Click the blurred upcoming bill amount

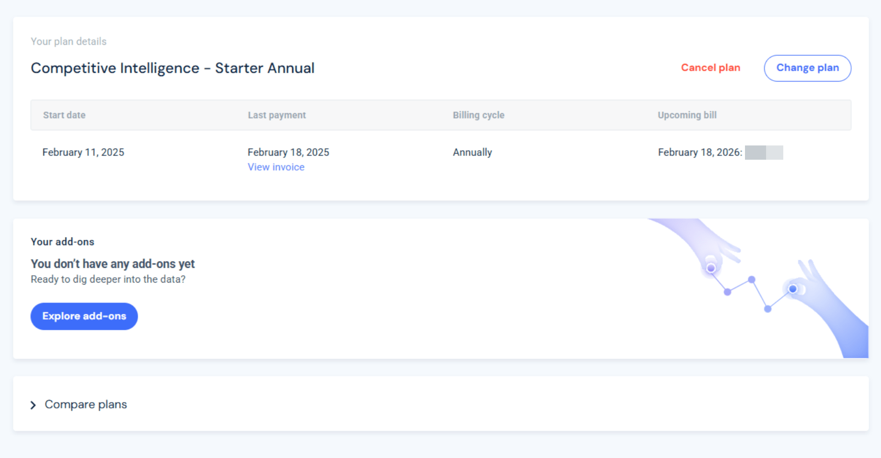tap(764, 153)
